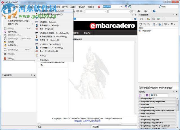Open the back navigation history dropdown
The height and width of the screenshot is (130, 180).
click(x=142, y=11)
